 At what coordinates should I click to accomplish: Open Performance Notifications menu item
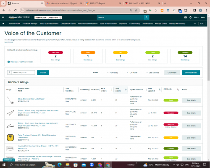(x=88, y=24)
